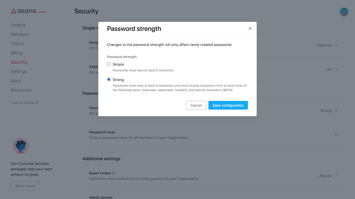The height and width of the screenshot is (199, 355).
Task: Close the Password strength dialog
Action: point(250,28)
